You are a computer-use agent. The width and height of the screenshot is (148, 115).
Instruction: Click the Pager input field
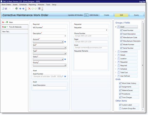point(91,42)
